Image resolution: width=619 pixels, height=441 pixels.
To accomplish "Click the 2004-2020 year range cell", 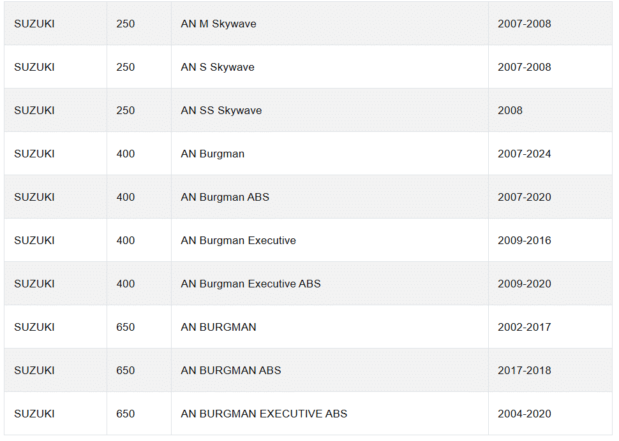I will [x=524, y=414].
